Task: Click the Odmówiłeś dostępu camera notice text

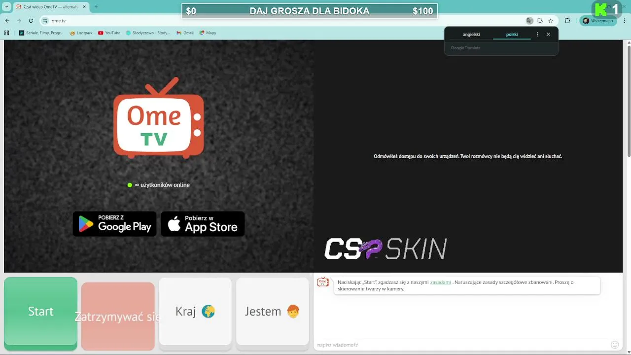Action: pyautogui.click(x=468, y=156)
